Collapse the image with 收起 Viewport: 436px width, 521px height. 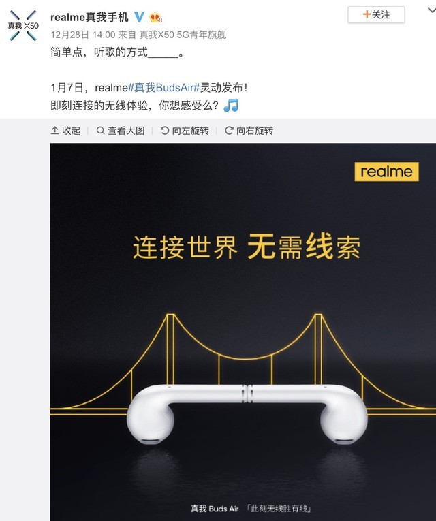tap(66, 131)
